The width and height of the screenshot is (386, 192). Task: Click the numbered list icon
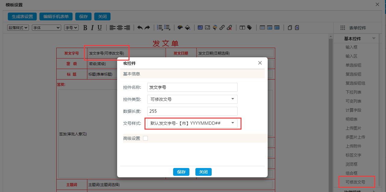click(160, 28)
